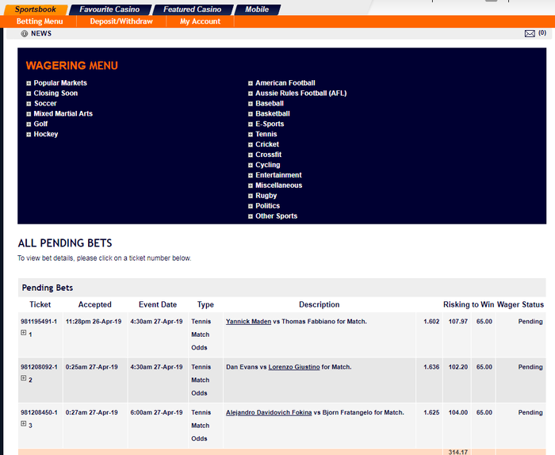Open the Favourite Casino tab
Image resolution: width=555 pixels, height=455 pixels.
point(109,10)
